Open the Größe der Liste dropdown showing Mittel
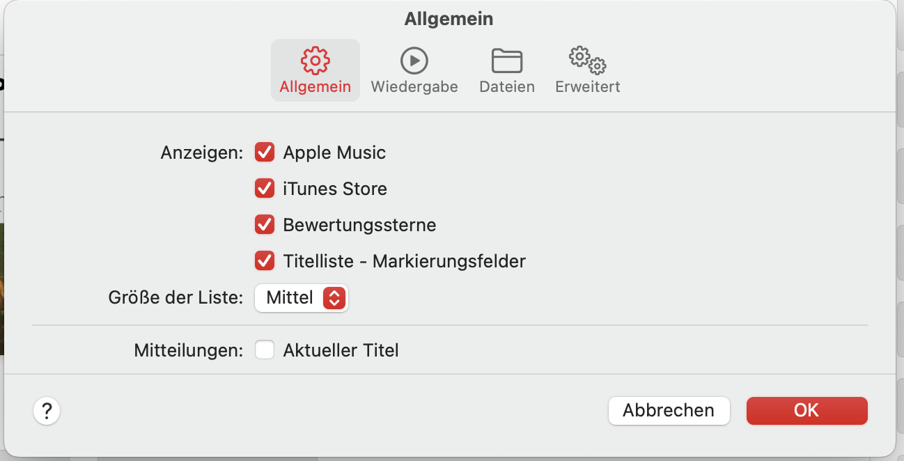The image size is (904, 461). point(301,298)
